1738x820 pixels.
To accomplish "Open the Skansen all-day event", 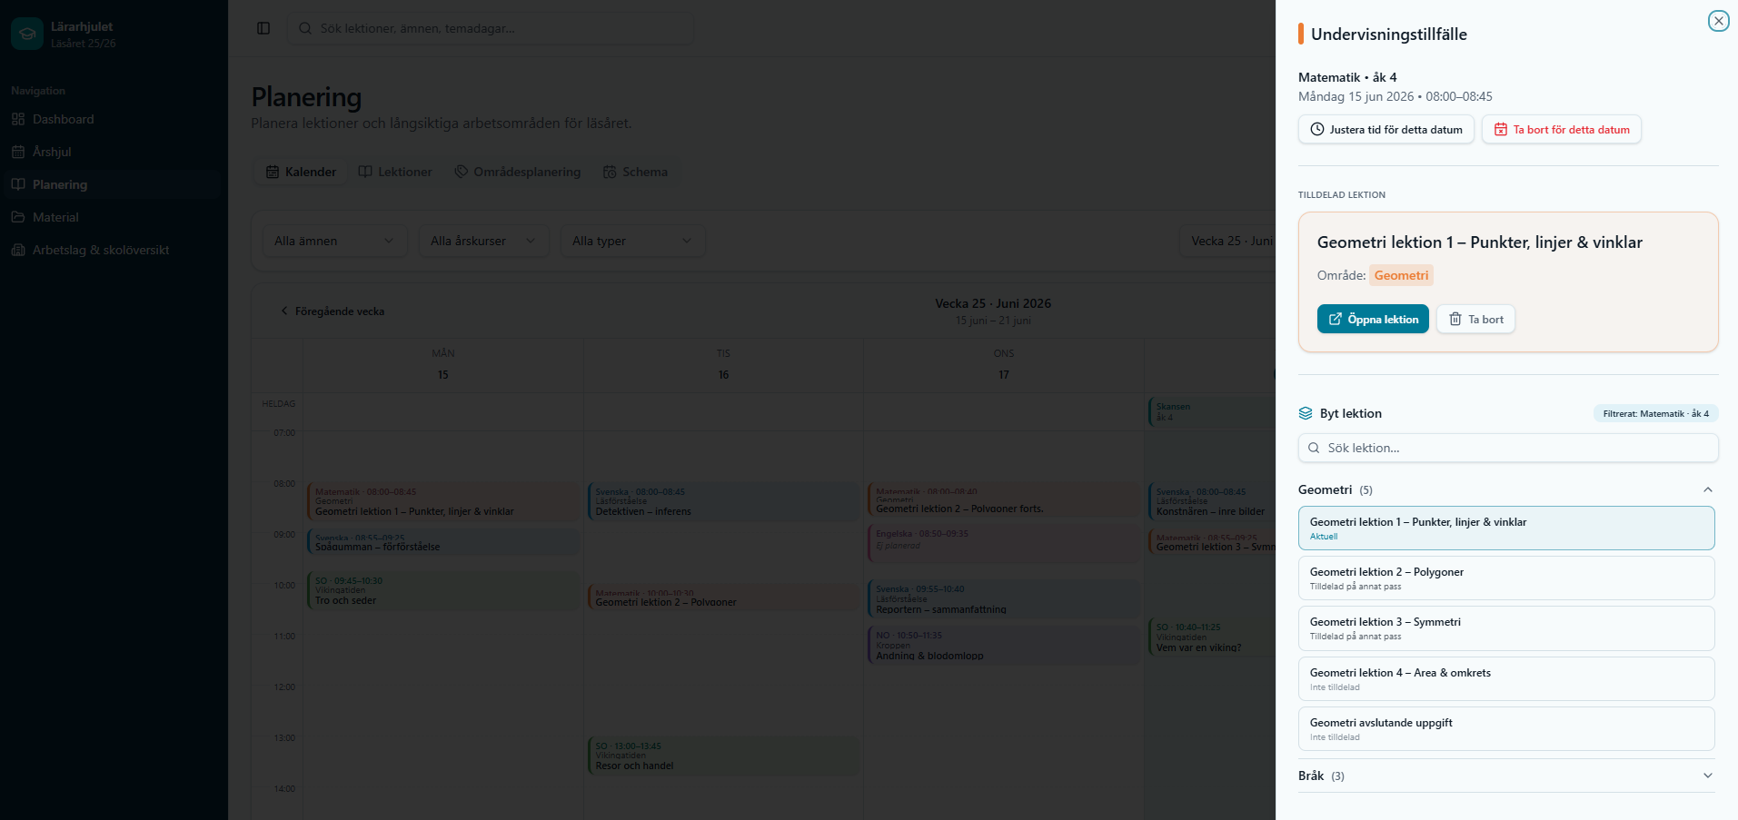I will click(x=1212, y=411).
